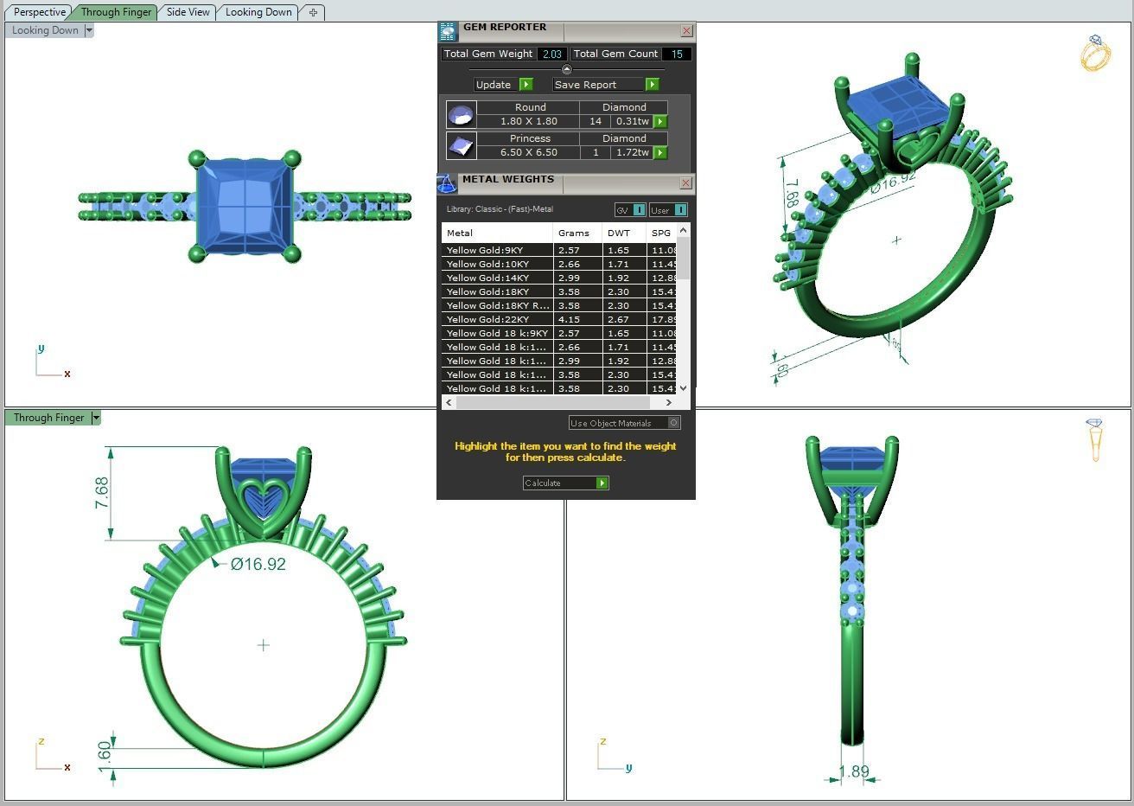The width and height of the screenshot is (1134, 806).
Task: Click the Ø16.92 dimension in Through Finger view
Action: click(x=258, y=564)
